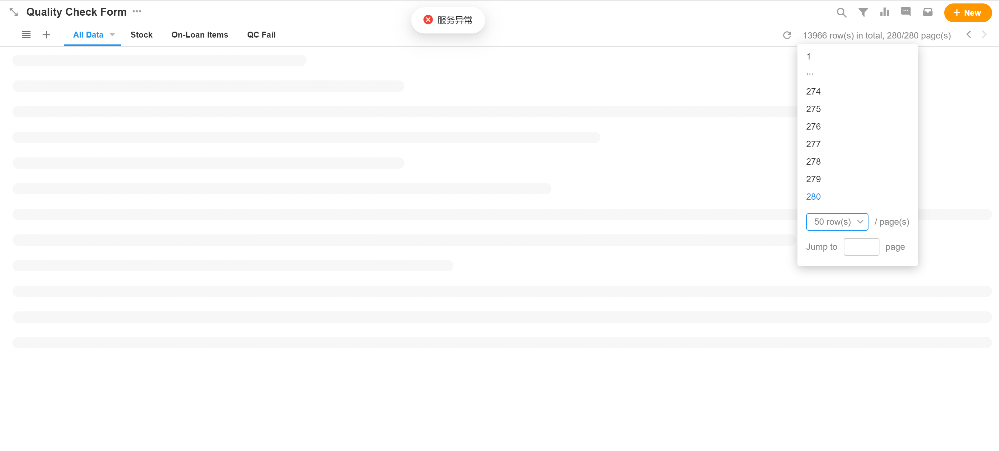This screenshot has width=999, height=451.
Task: Open the statistics bar chart icon
Action: pyautogui.click(x=884, y=13)
